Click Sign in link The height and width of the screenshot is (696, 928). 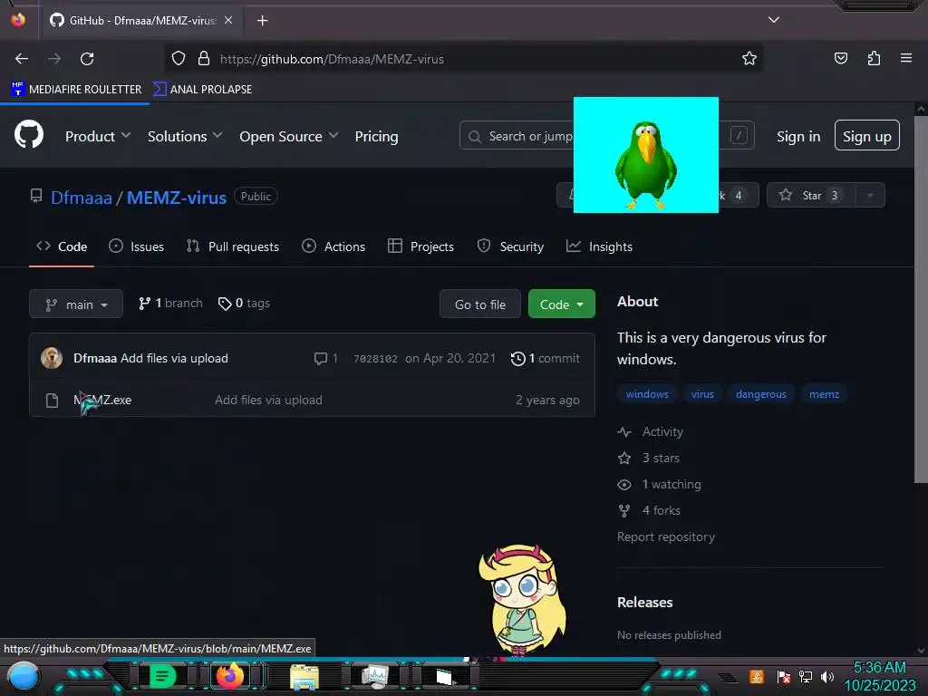click(798, 136)
